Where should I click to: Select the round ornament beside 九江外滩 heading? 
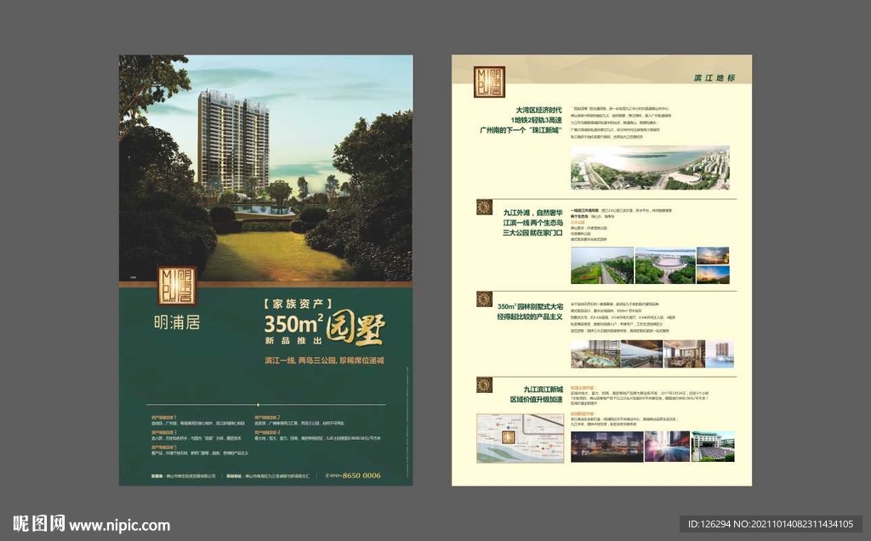(x=484, y=208)
